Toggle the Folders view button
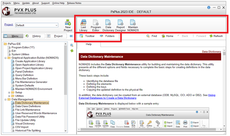The image size is (230, 136). click(107, 36)
